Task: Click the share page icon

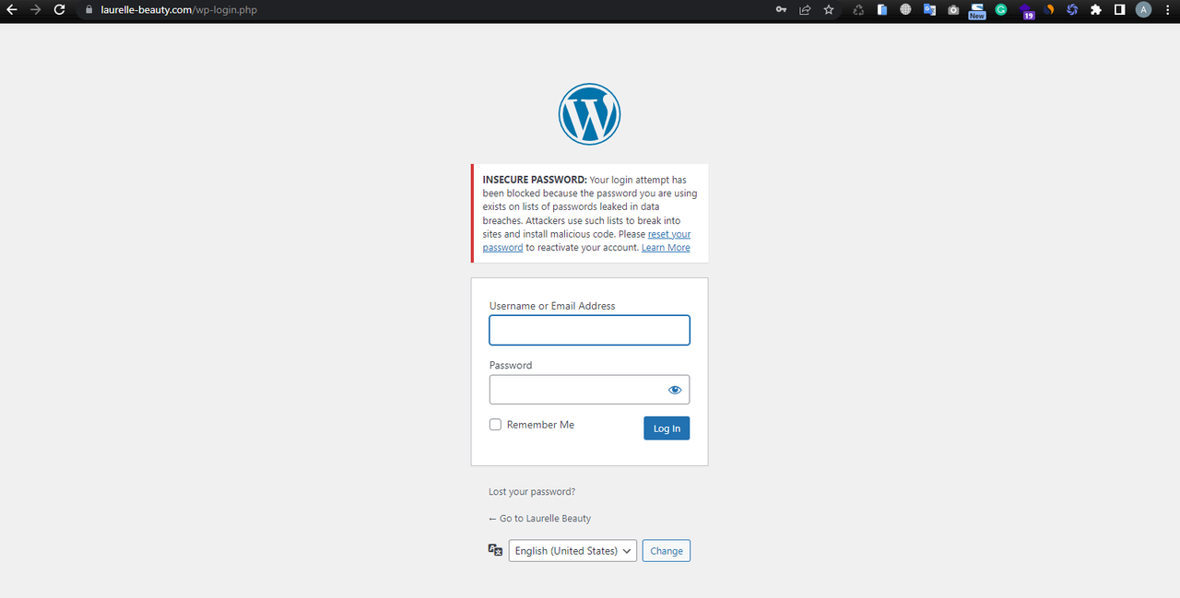Action: pyautogui.click(x=805, y=10)
